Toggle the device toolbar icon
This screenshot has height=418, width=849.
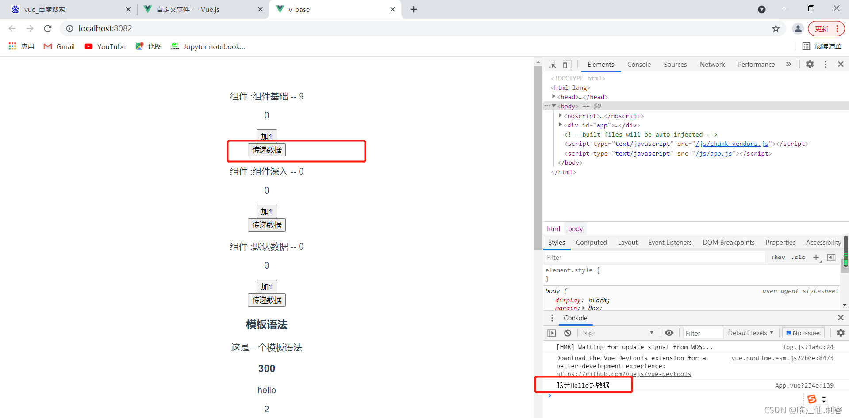567,65
